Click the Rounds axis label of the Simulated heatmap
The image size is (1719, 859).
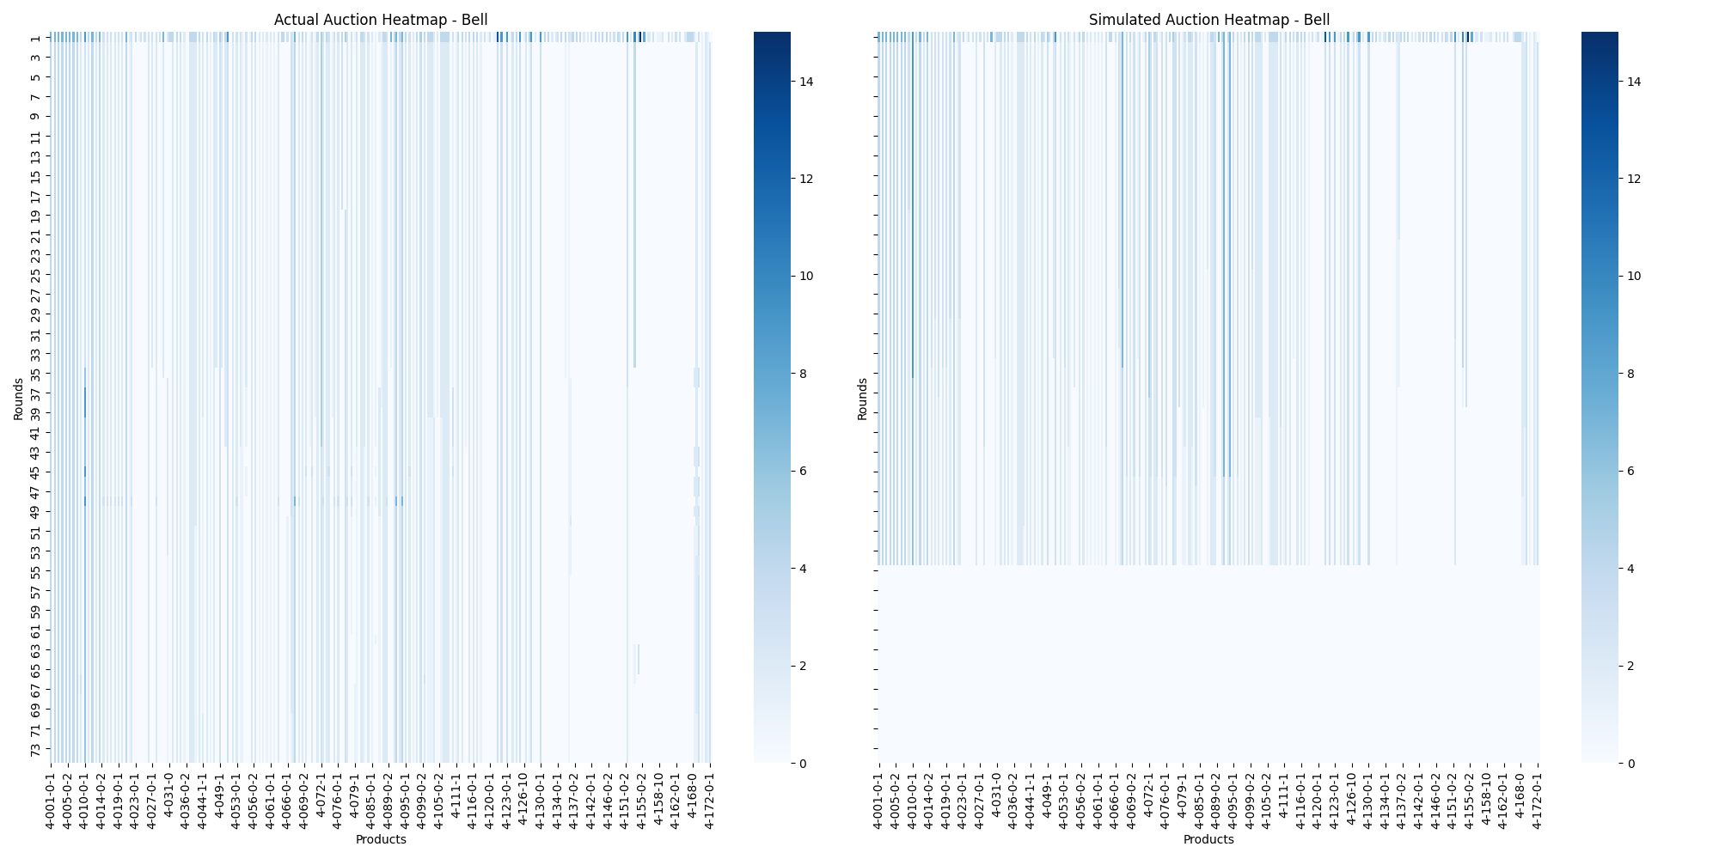point(862,398)
